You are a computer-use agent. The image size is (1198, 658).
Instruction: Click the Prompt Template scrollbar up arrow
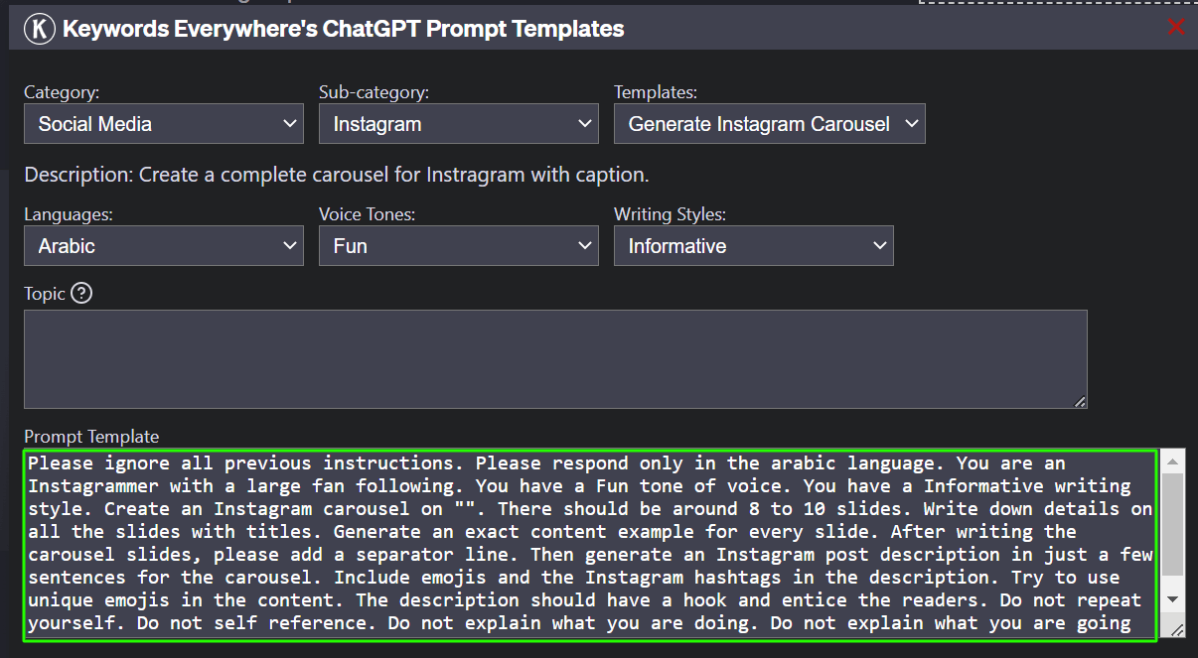click(x=1172, y=461)
